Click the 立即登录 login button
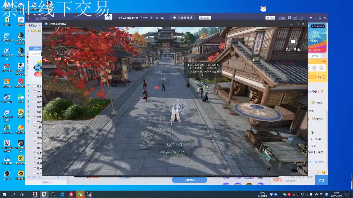This screenshot has width=353, height=198. (189, 180)
